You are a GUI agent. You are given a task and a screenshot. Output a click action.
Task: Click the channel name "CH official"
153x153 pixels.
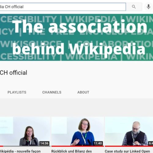13,73
